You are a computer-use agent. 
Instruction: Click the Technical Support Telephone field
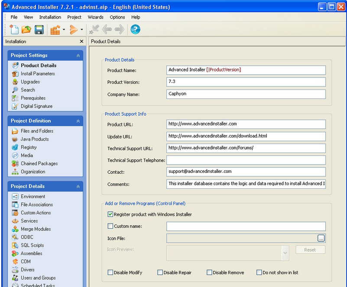pos(246,160)
